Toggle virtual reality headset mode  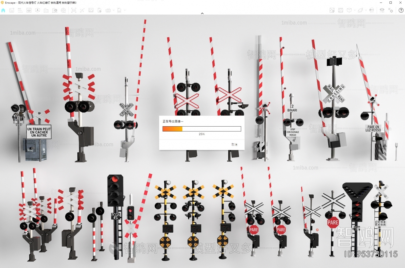[x=372, y=10]
